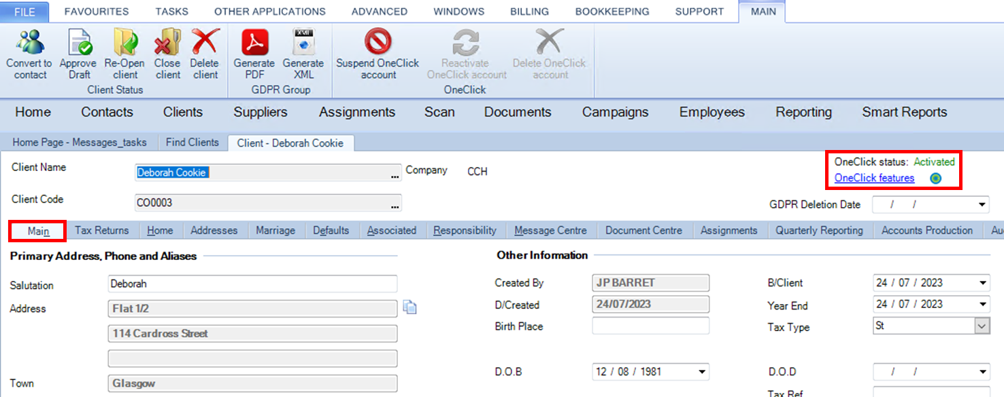Open the ADVANCED ribbon tab

(380, 12)
